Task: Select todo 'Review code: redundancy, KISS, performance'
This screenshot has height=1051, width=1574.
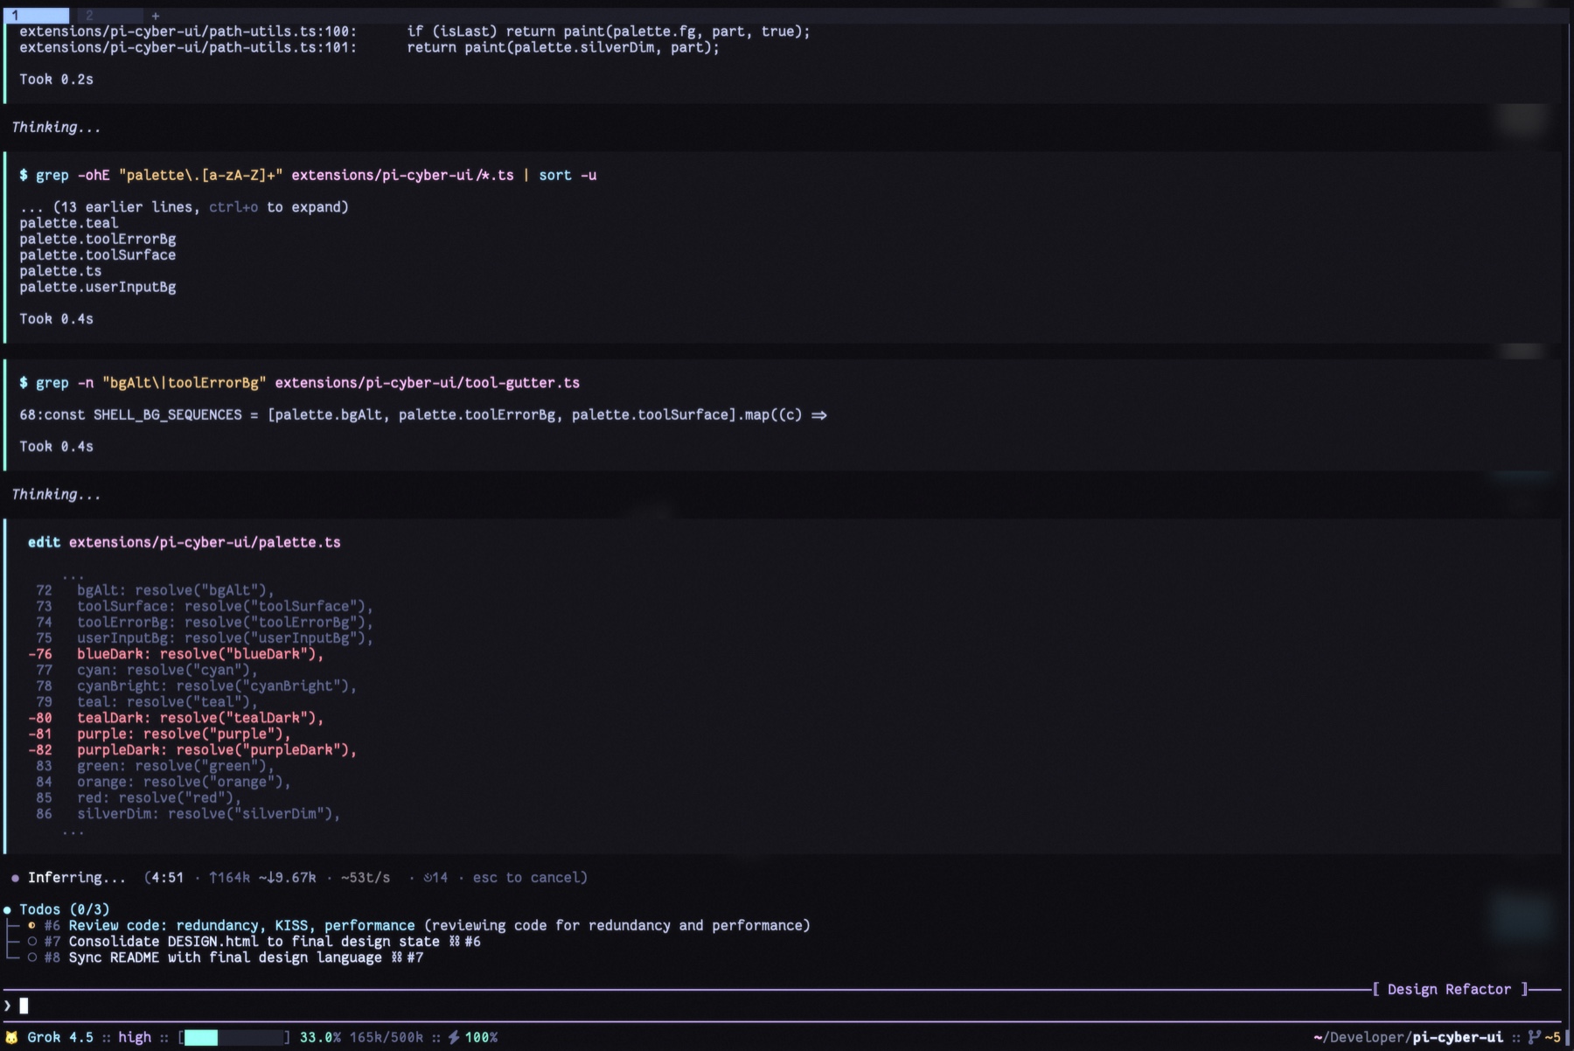Action: click(x=242, y=925)
